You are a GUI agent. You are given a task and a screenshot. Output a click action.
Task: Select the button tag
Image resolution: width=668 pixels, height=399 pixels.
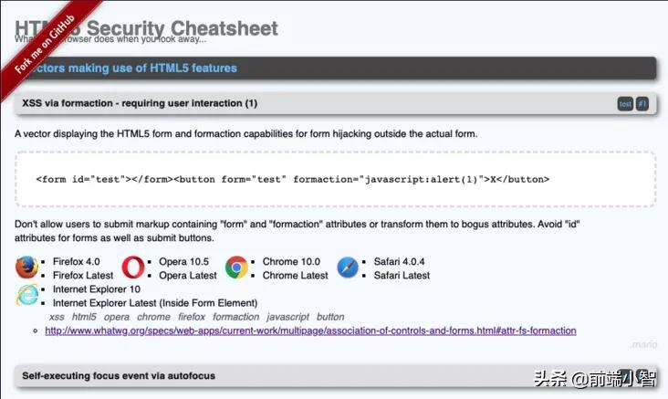click(330, 317)
